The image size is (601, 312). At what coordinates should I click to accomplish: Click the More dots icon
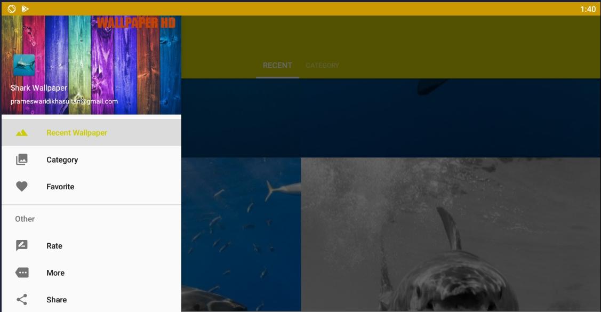[22, 273]
